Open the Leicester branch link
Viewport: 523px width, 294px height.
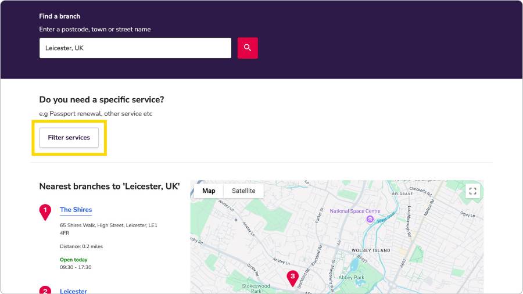(73, 291)
